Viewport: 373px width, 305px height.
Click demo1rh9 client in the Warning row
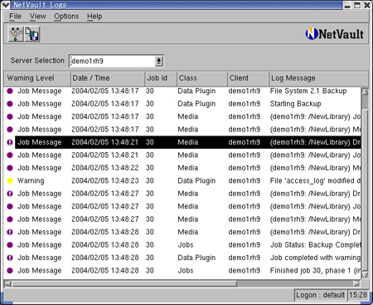(245, 181)
